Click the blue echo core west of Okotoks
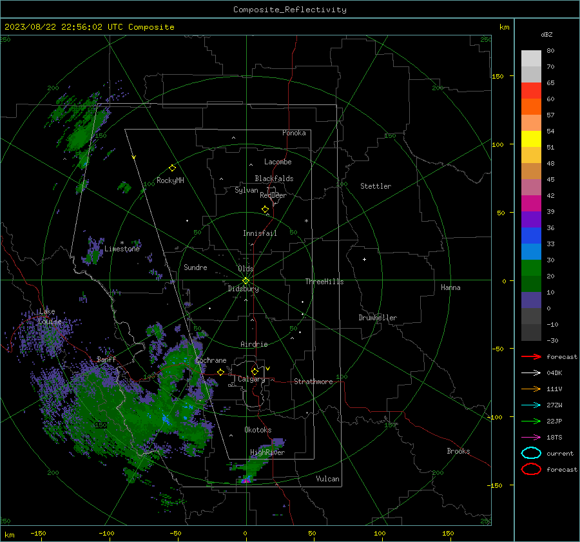The width and height of the screenshot is (580, 542). [166, 419]
